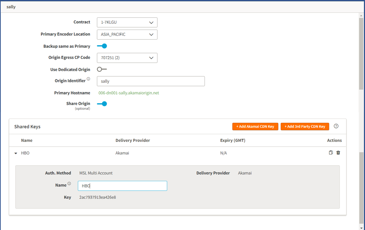The height and width of the screenshot is (230, 365).
Task: Collapse the HBO row details arrow
Action: (16, 153)
